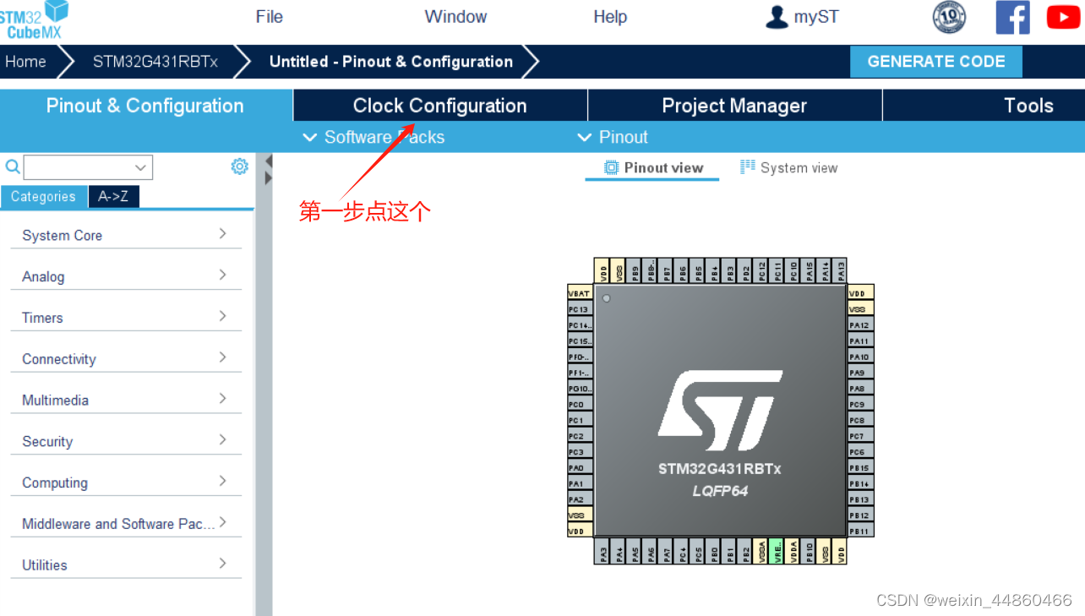1085x616 pixels.
Task: Switch to Clock Configuration tab
Action: pos(439,105)
